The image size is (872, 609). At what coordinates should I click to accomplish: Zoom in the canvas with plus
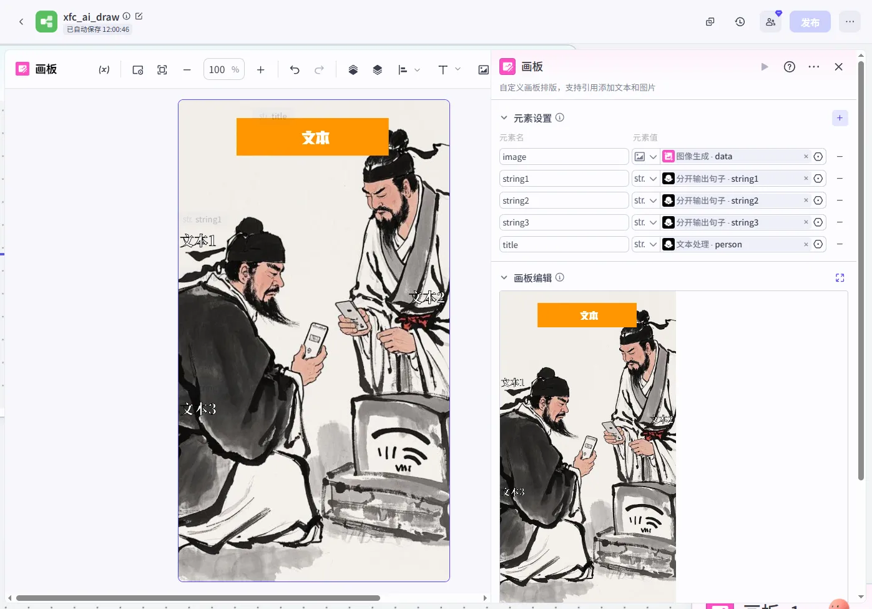coord(261,70)
